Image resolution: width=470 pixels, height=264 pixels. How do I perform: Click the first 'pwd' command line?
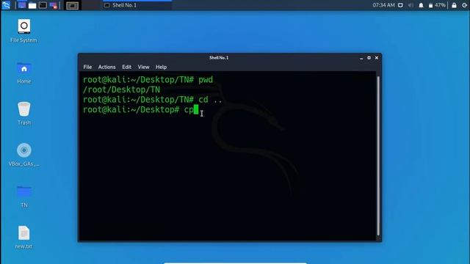[148, 80]
